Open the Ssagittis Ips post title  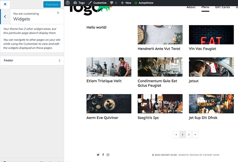(148, 118)
